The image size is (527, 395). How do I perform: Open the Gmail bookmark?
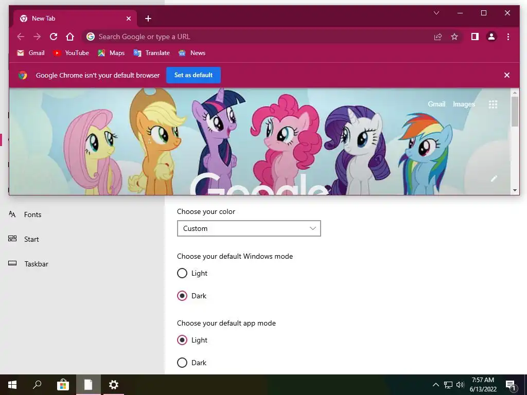tap(31, 53)
